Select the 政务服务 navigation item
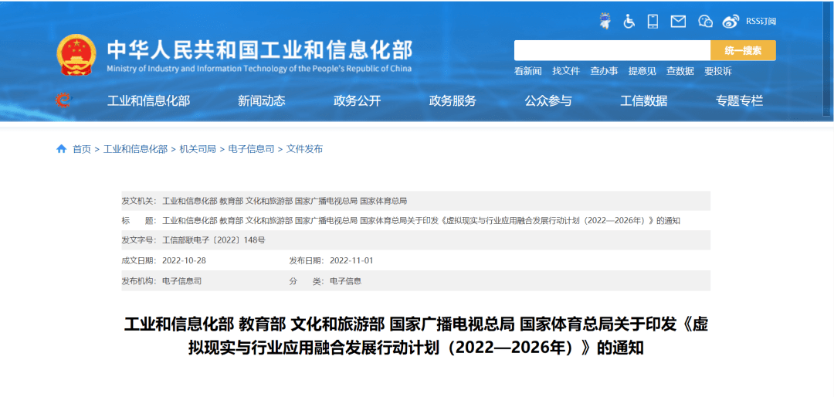 pos(453,100)
